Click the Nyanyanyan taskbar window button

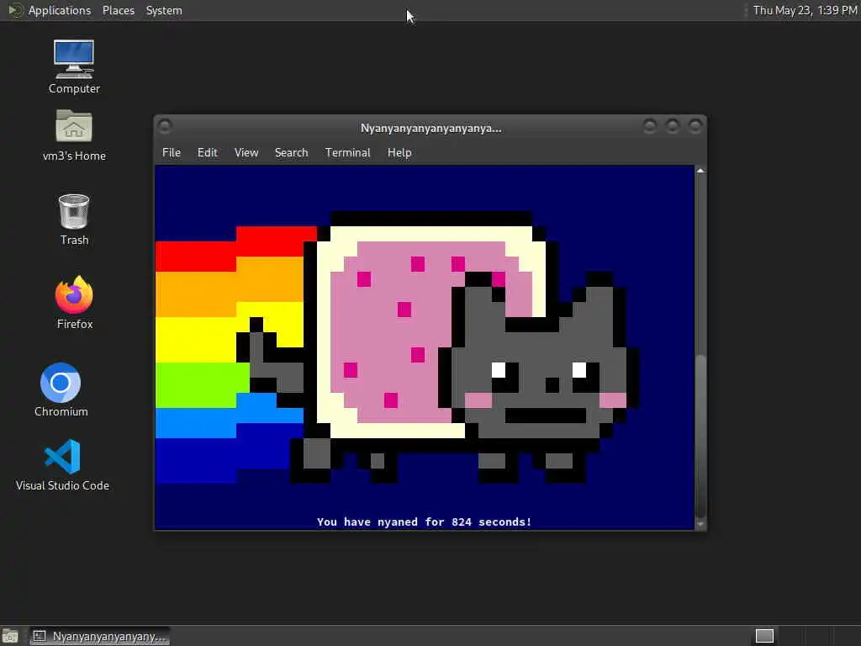tap(100, 636)
